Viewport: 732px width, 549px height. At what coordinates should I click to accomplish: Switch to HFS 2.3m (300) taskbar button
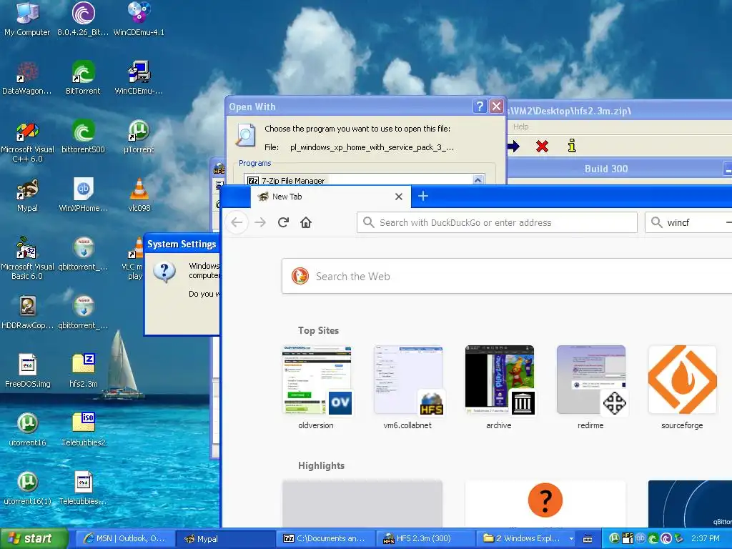[425, 539]
